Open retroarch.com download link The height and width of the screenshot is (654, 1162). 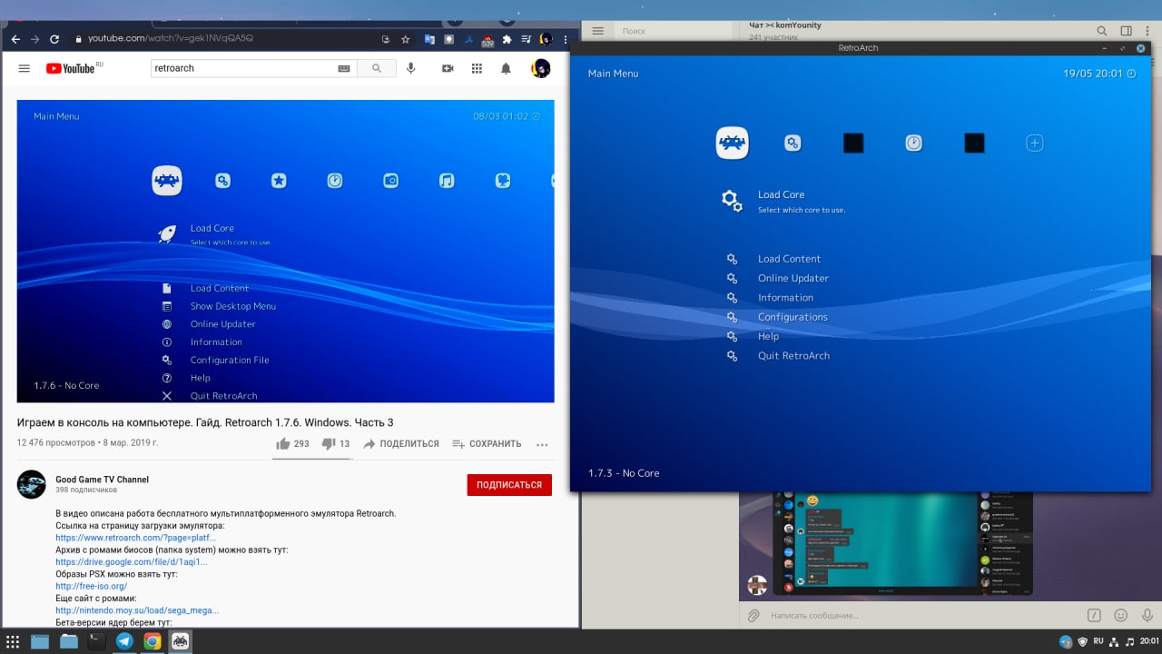135,538
